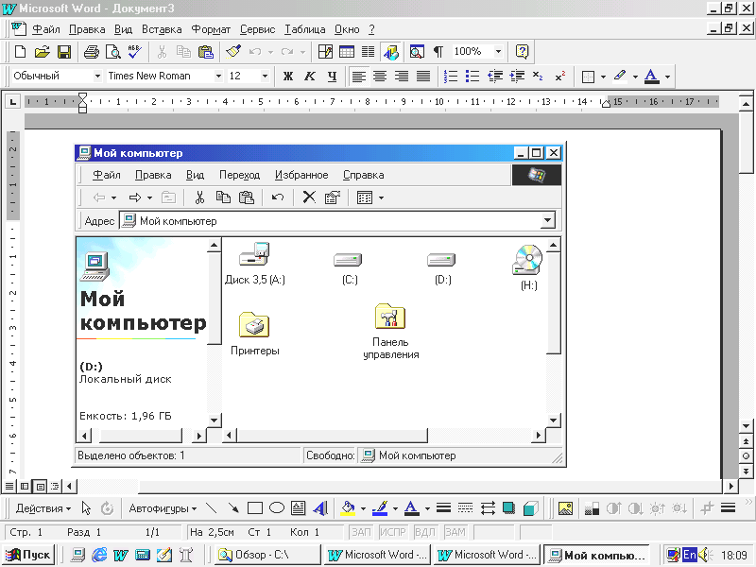Open the Document Map icon
The image size is (756, 567).
pos(417,52)
